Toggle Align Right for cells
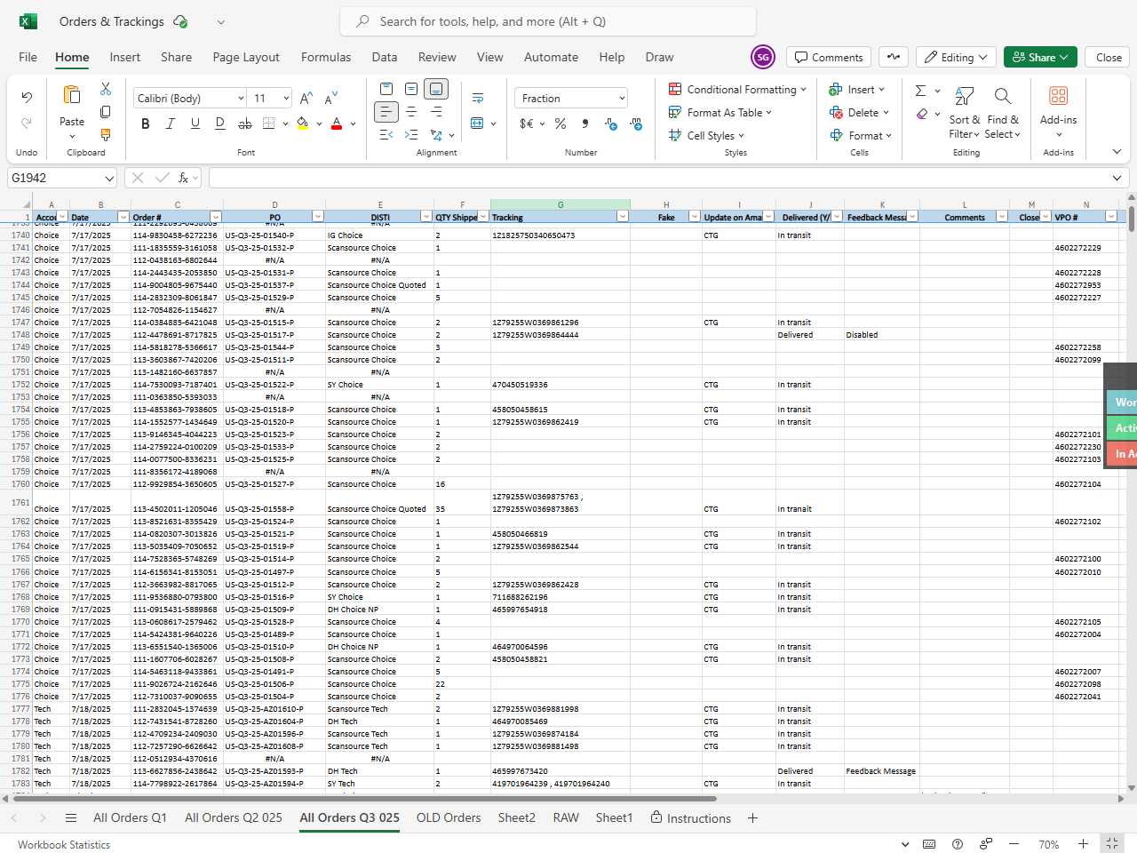The image size is (1137, 853). (436, 112)
